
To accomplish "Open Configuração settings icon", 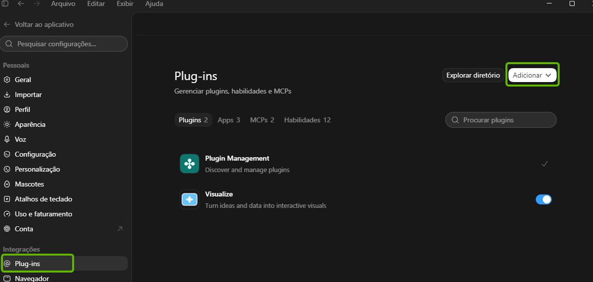I will [x=7, y=154].
